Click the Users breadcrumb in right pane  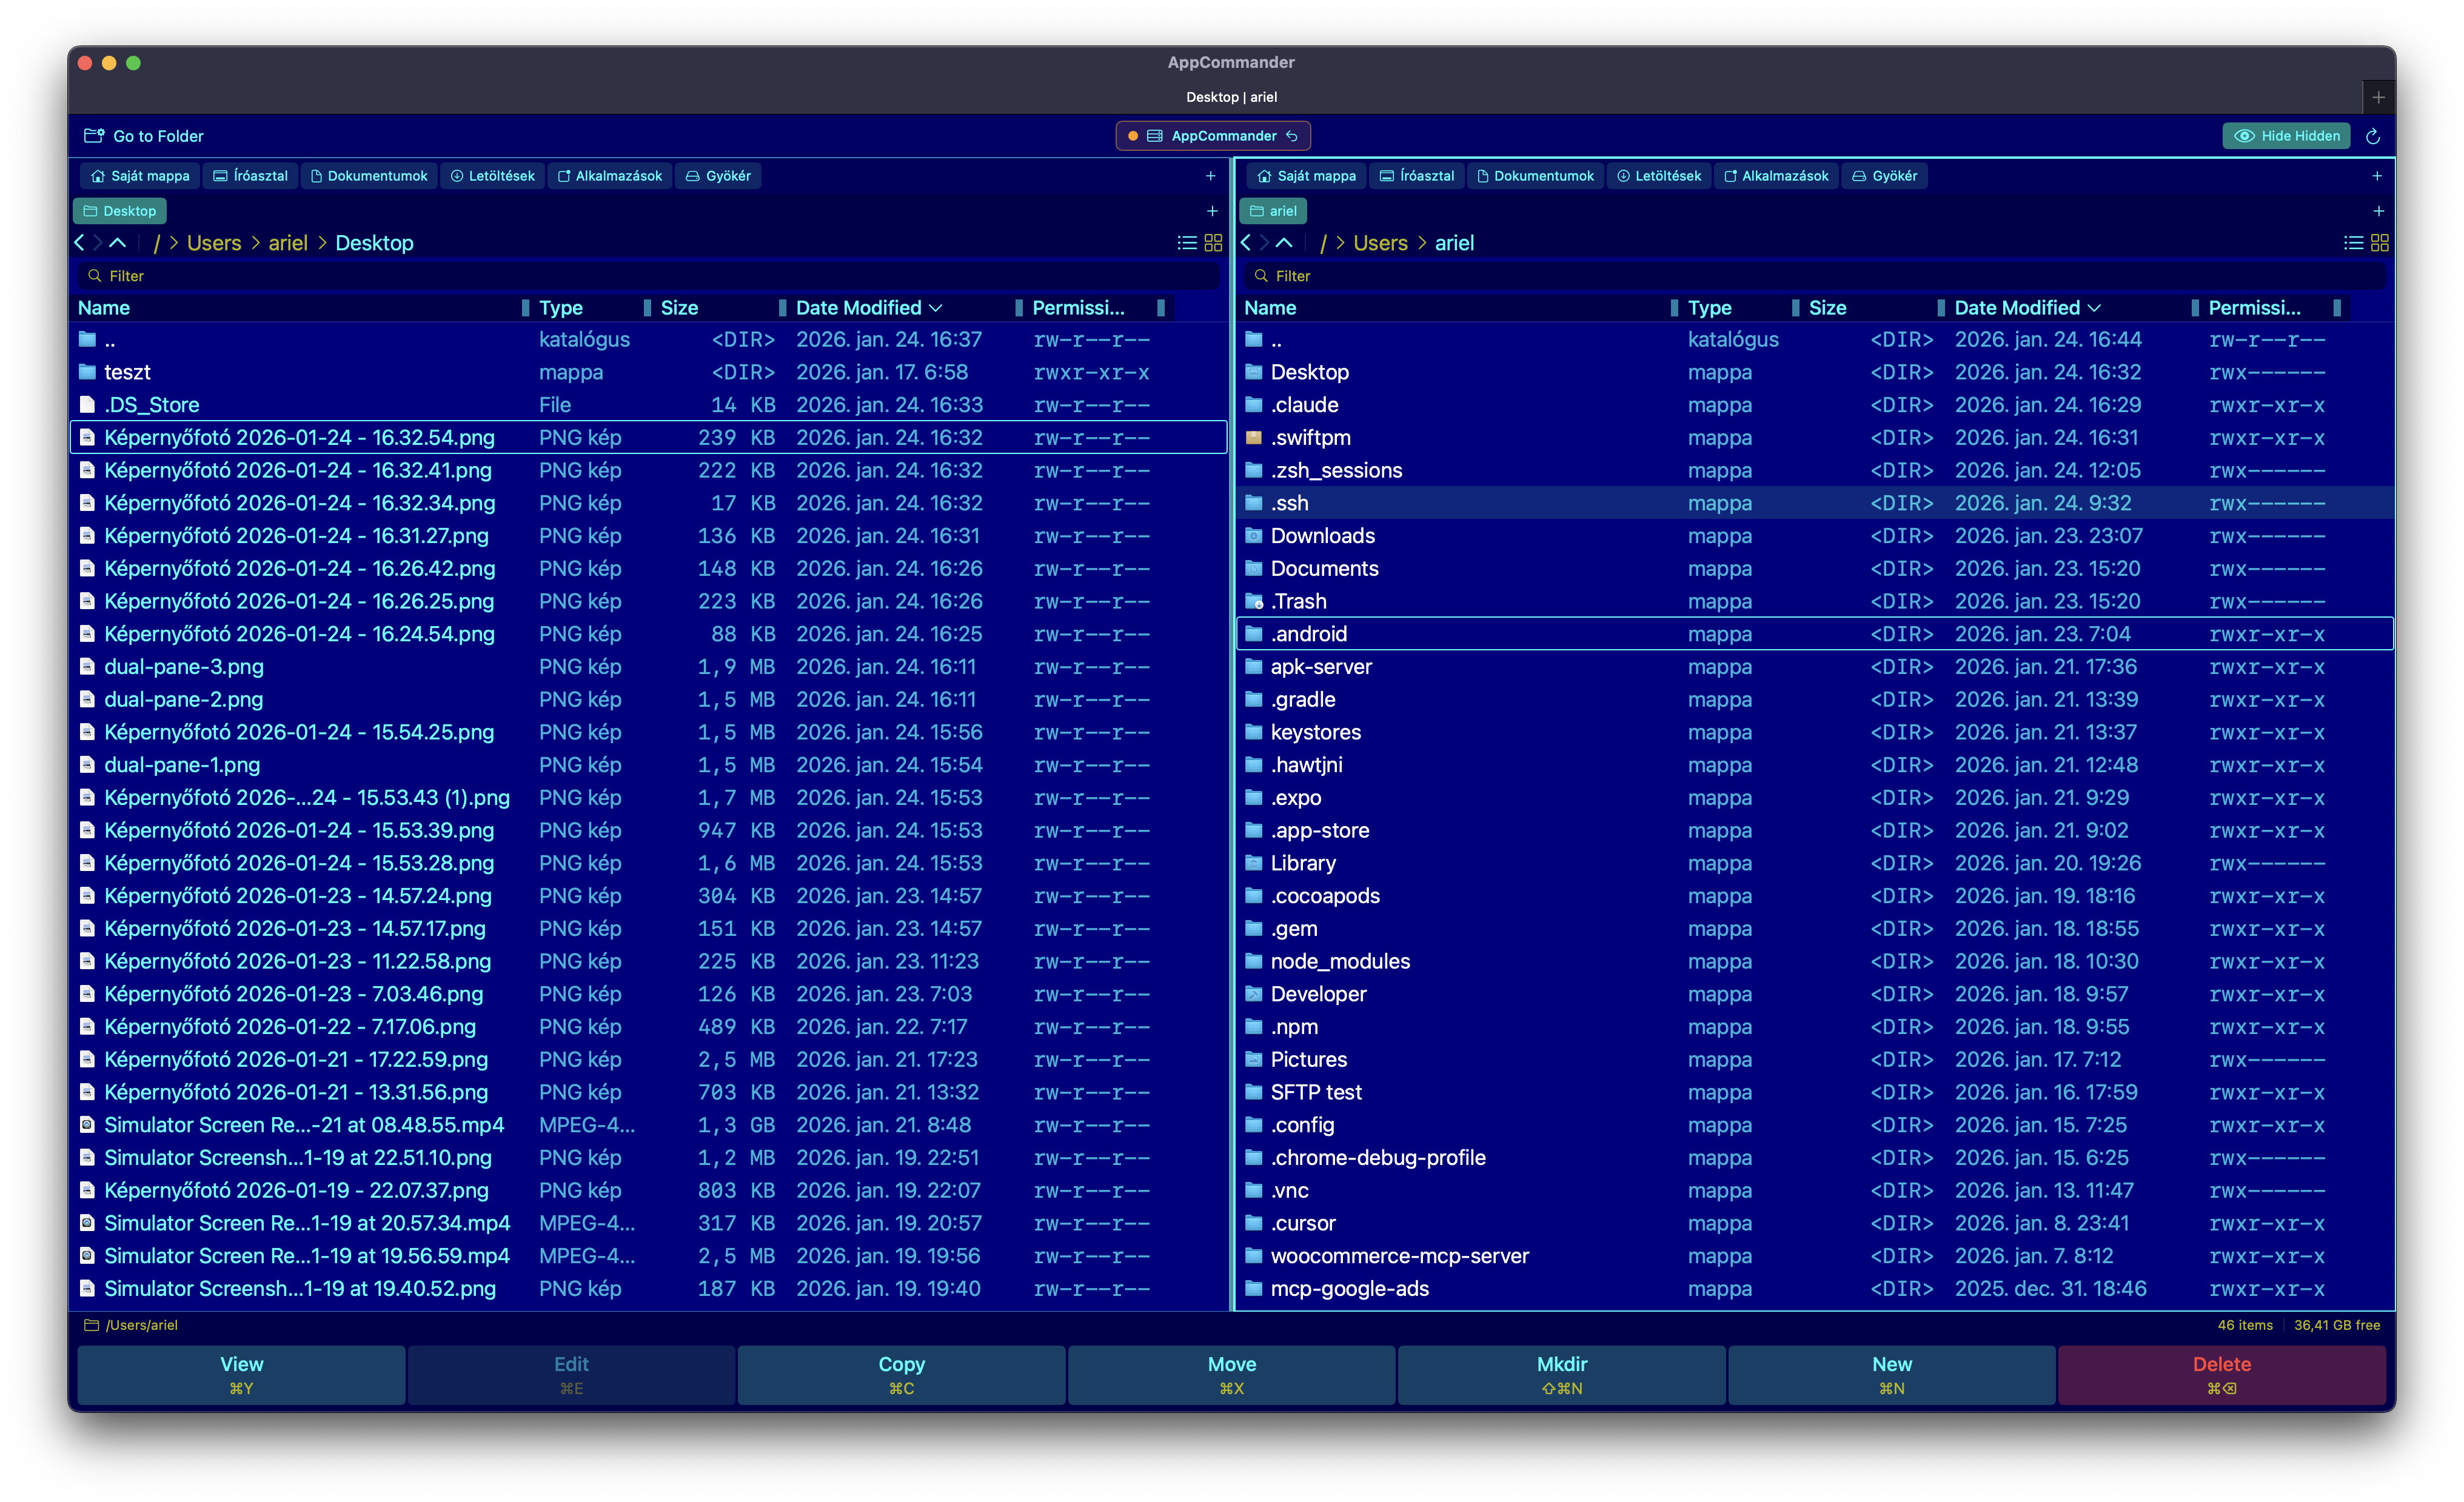coord(1380,243)
